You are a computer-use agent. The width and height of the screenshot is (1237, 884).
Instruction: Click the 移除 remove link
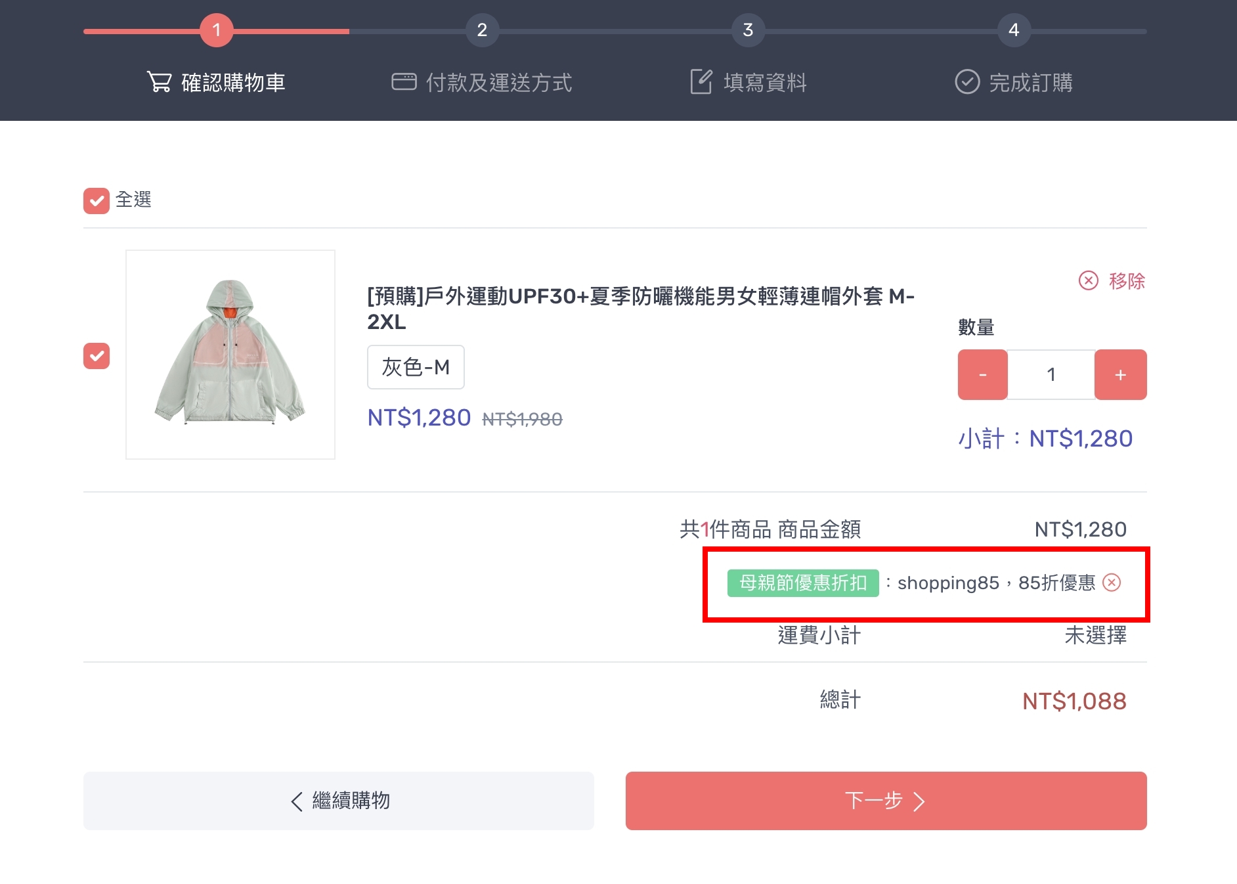click(x=1127, y=280)
